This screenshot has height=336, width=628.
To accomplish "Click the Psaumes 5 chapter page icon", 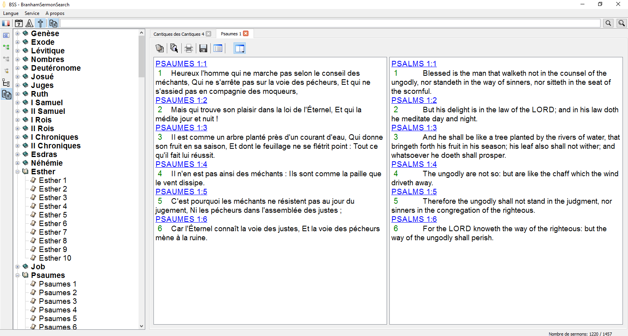I will click(33, 318).
